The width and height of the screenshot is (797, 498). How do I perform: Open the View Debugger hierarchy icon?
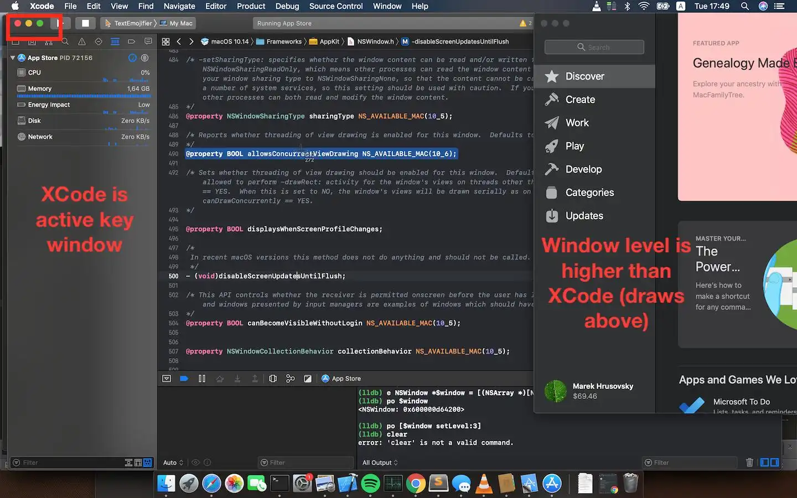pos(273,378)
